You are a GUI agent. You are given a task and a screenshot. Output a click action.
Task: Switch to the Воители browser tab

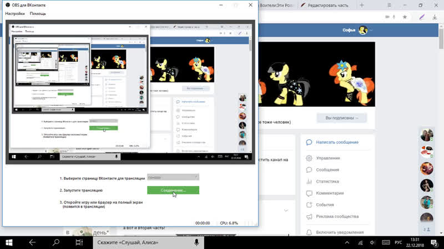276,6
